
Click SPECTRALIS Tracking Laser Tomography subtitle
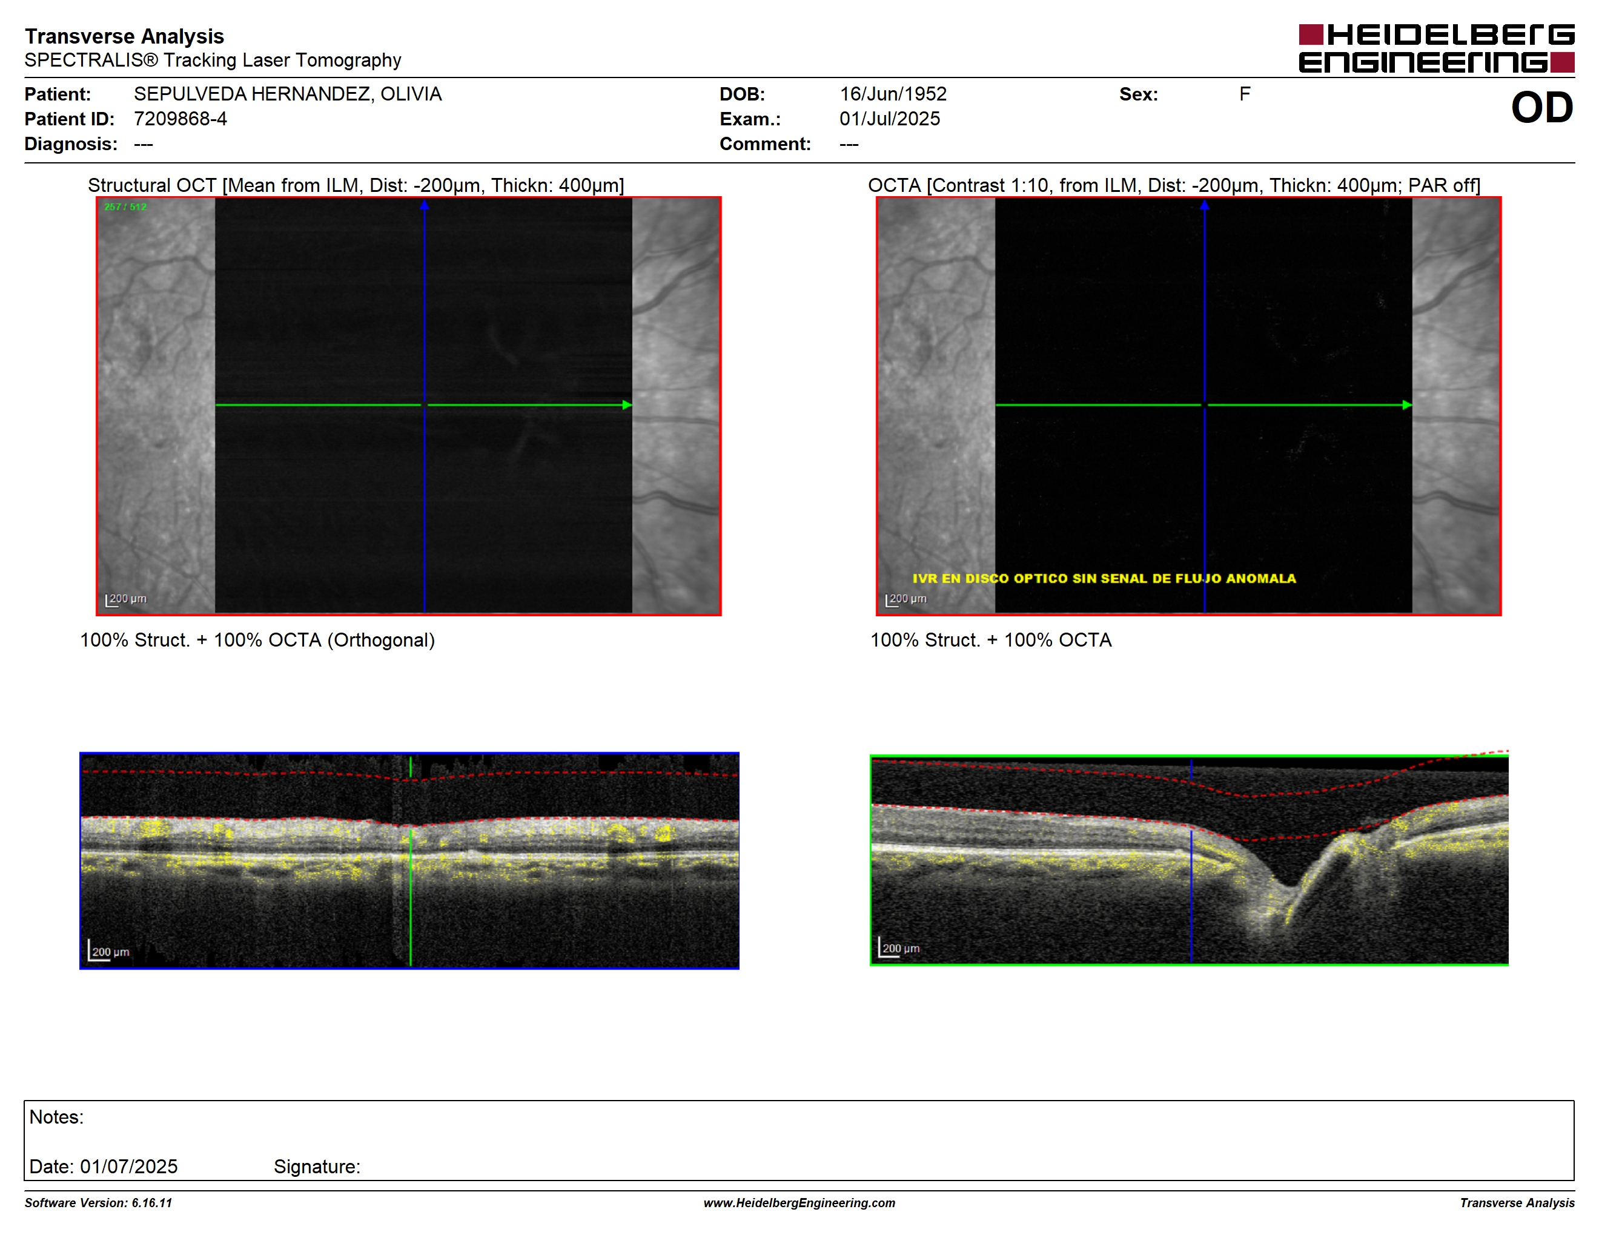(x=213, y=60)
